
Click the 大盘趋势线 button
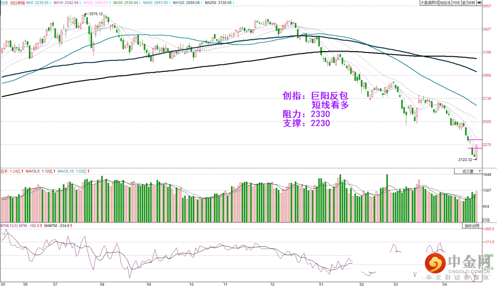(429, 3)
